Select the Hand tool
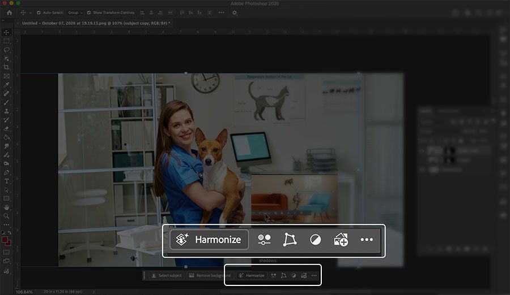The height and width of the screenshot is (295, 510). (x=6, y=207)
